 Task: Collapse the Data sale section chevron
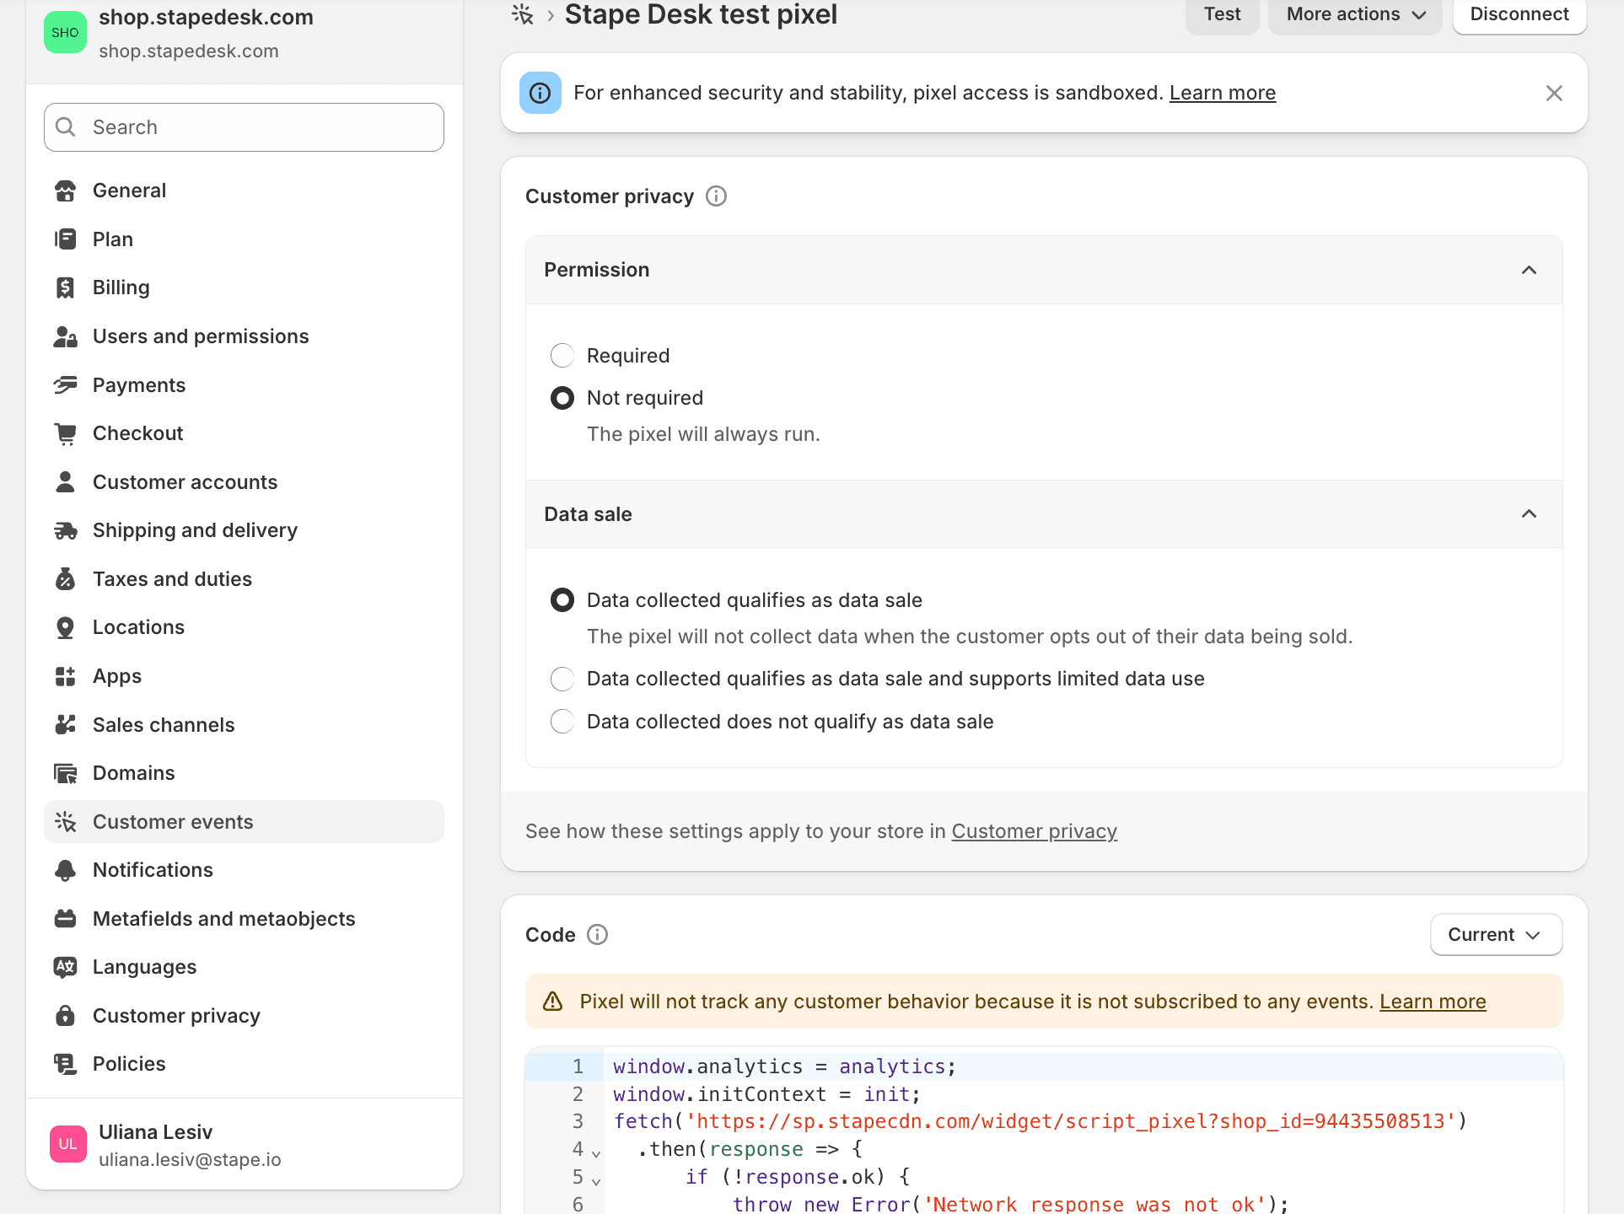coord(1529,514)
